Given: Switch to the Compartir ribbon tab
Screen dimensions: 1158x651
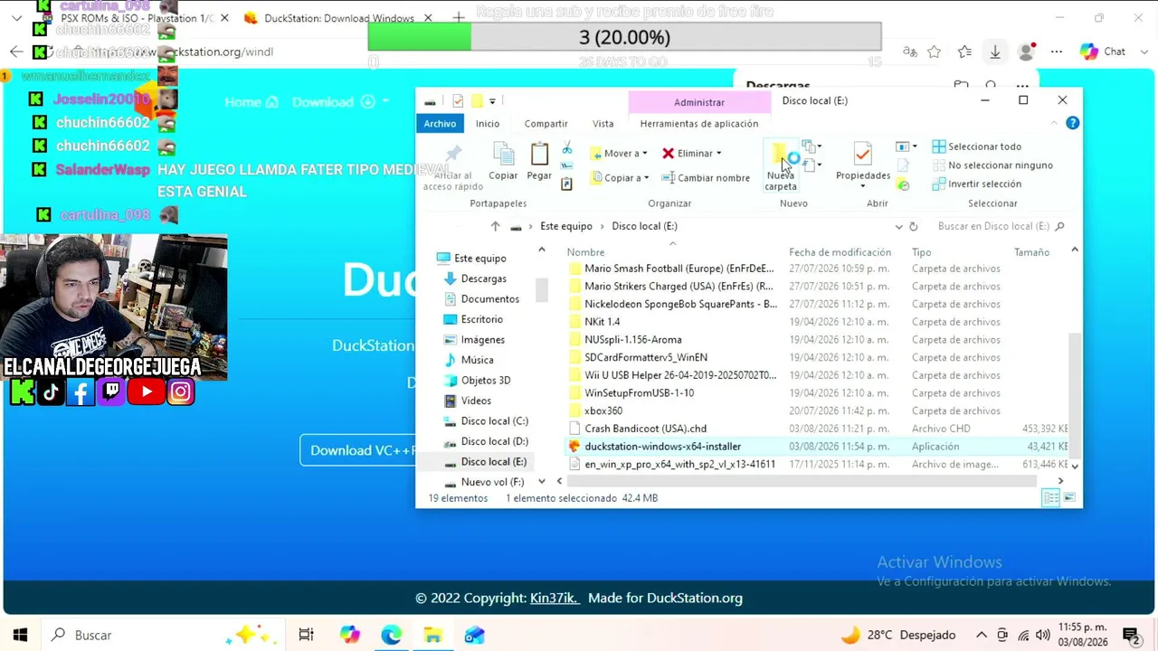Looking at the screenshot, I should point(546,124).
